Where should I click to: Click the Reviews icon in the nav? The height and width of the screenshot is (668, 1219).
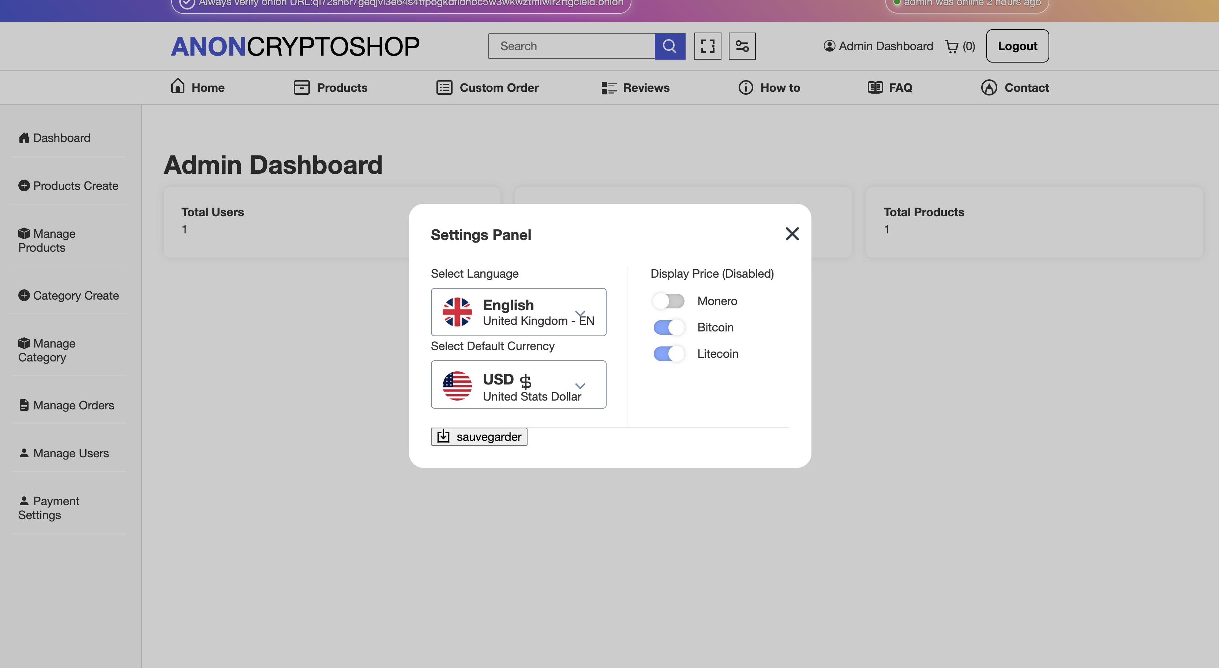pyautogui.click(x=609, y=88)
